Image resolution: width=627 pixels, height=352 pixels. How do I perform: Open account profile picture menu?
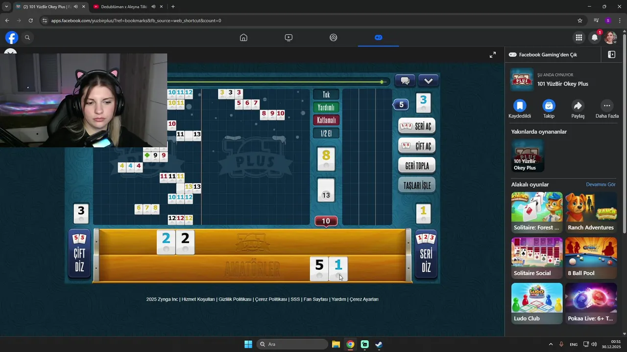pos(610,38)
